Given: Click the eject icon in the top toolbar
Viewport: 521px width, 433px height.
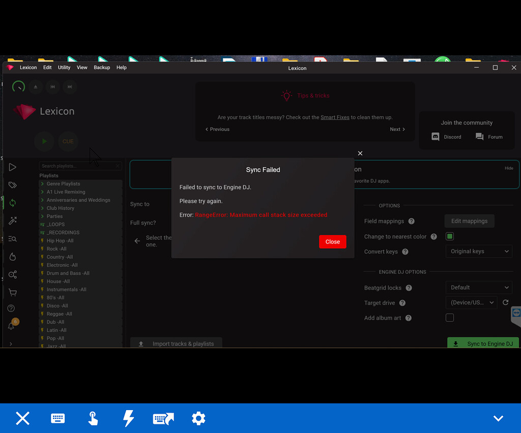Looking at the screenshot, I should point(36,87).
